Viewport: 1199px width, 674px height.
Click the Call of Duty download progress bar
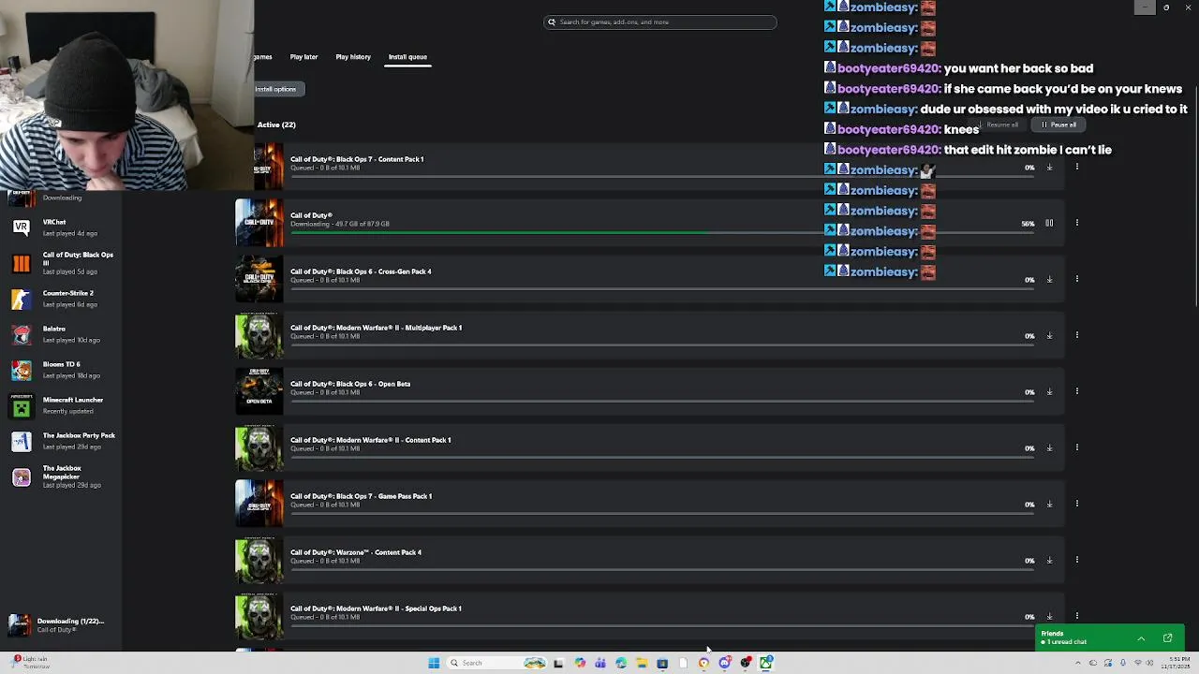click(662, 233)
